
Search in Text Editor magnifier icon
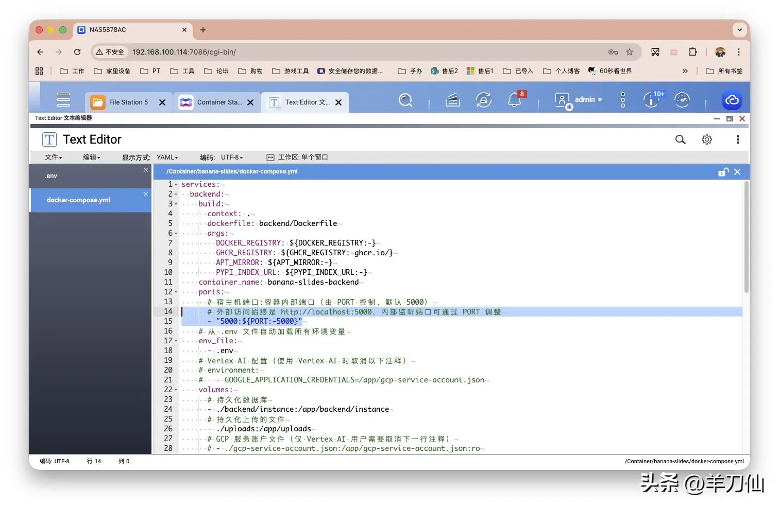(681, 139)
